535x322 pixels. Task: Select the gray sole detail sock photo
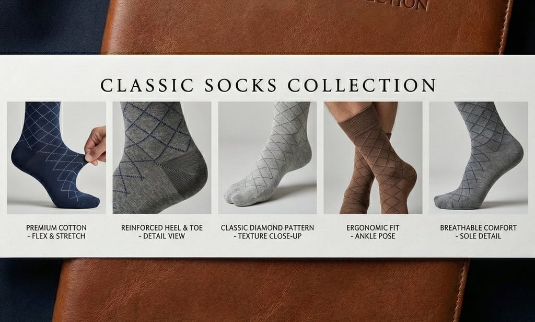pos(479,158)
